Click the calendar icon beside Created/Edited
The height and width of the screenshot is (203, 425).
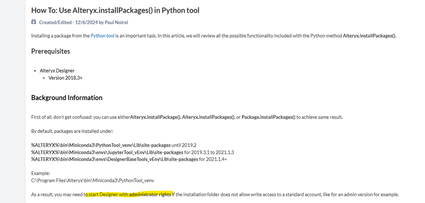(x=34, y=22)
